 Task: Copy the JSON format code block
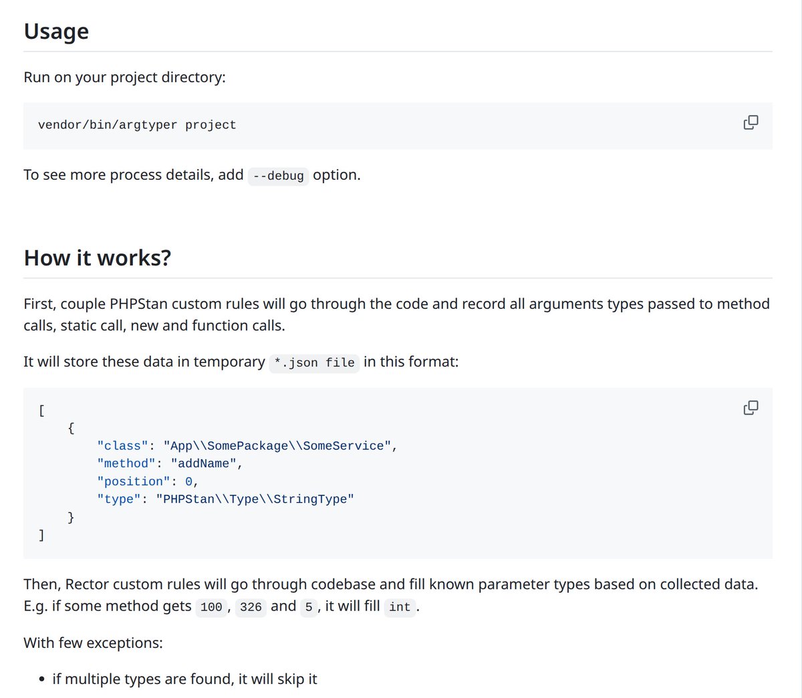(751, 408)
